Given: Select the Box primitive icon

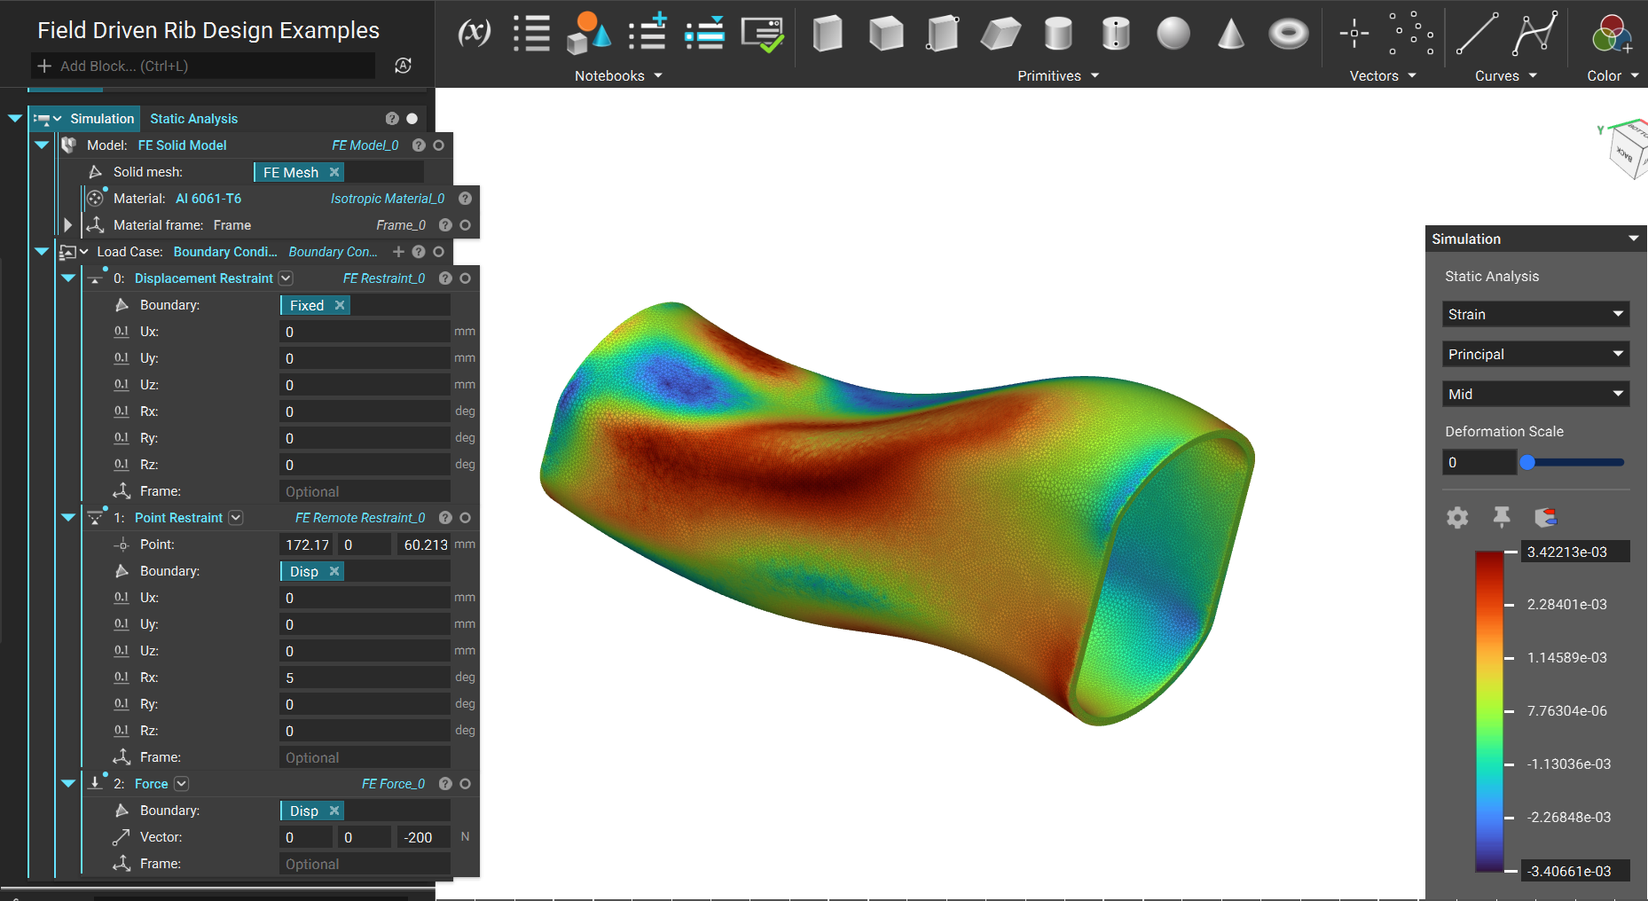Looking at the screenshot, I should click(x=828, y=34).
